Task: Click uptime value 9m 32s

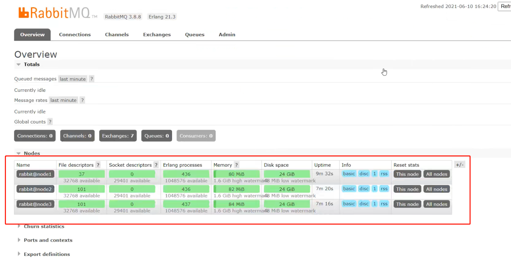Action: click(324, 174)
